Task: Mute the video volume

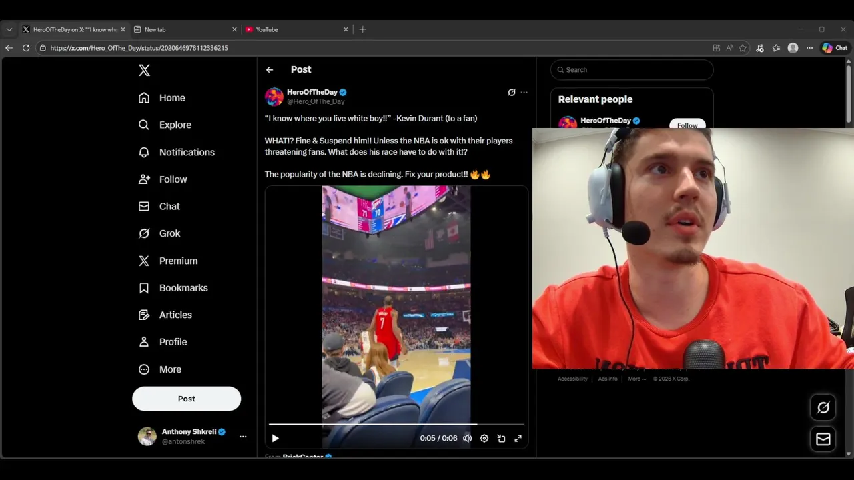Action: (468, 438)
